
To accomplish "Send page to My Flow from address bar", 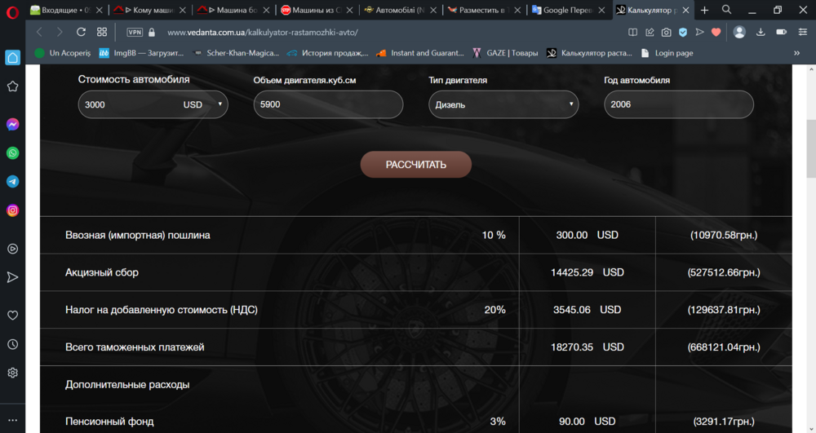I will (699, 33).
